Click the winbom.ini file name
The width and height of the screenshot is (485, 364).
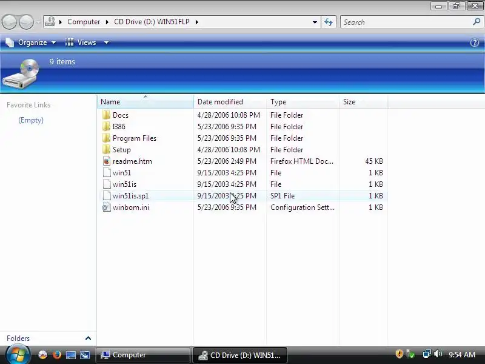click(130, 207)
